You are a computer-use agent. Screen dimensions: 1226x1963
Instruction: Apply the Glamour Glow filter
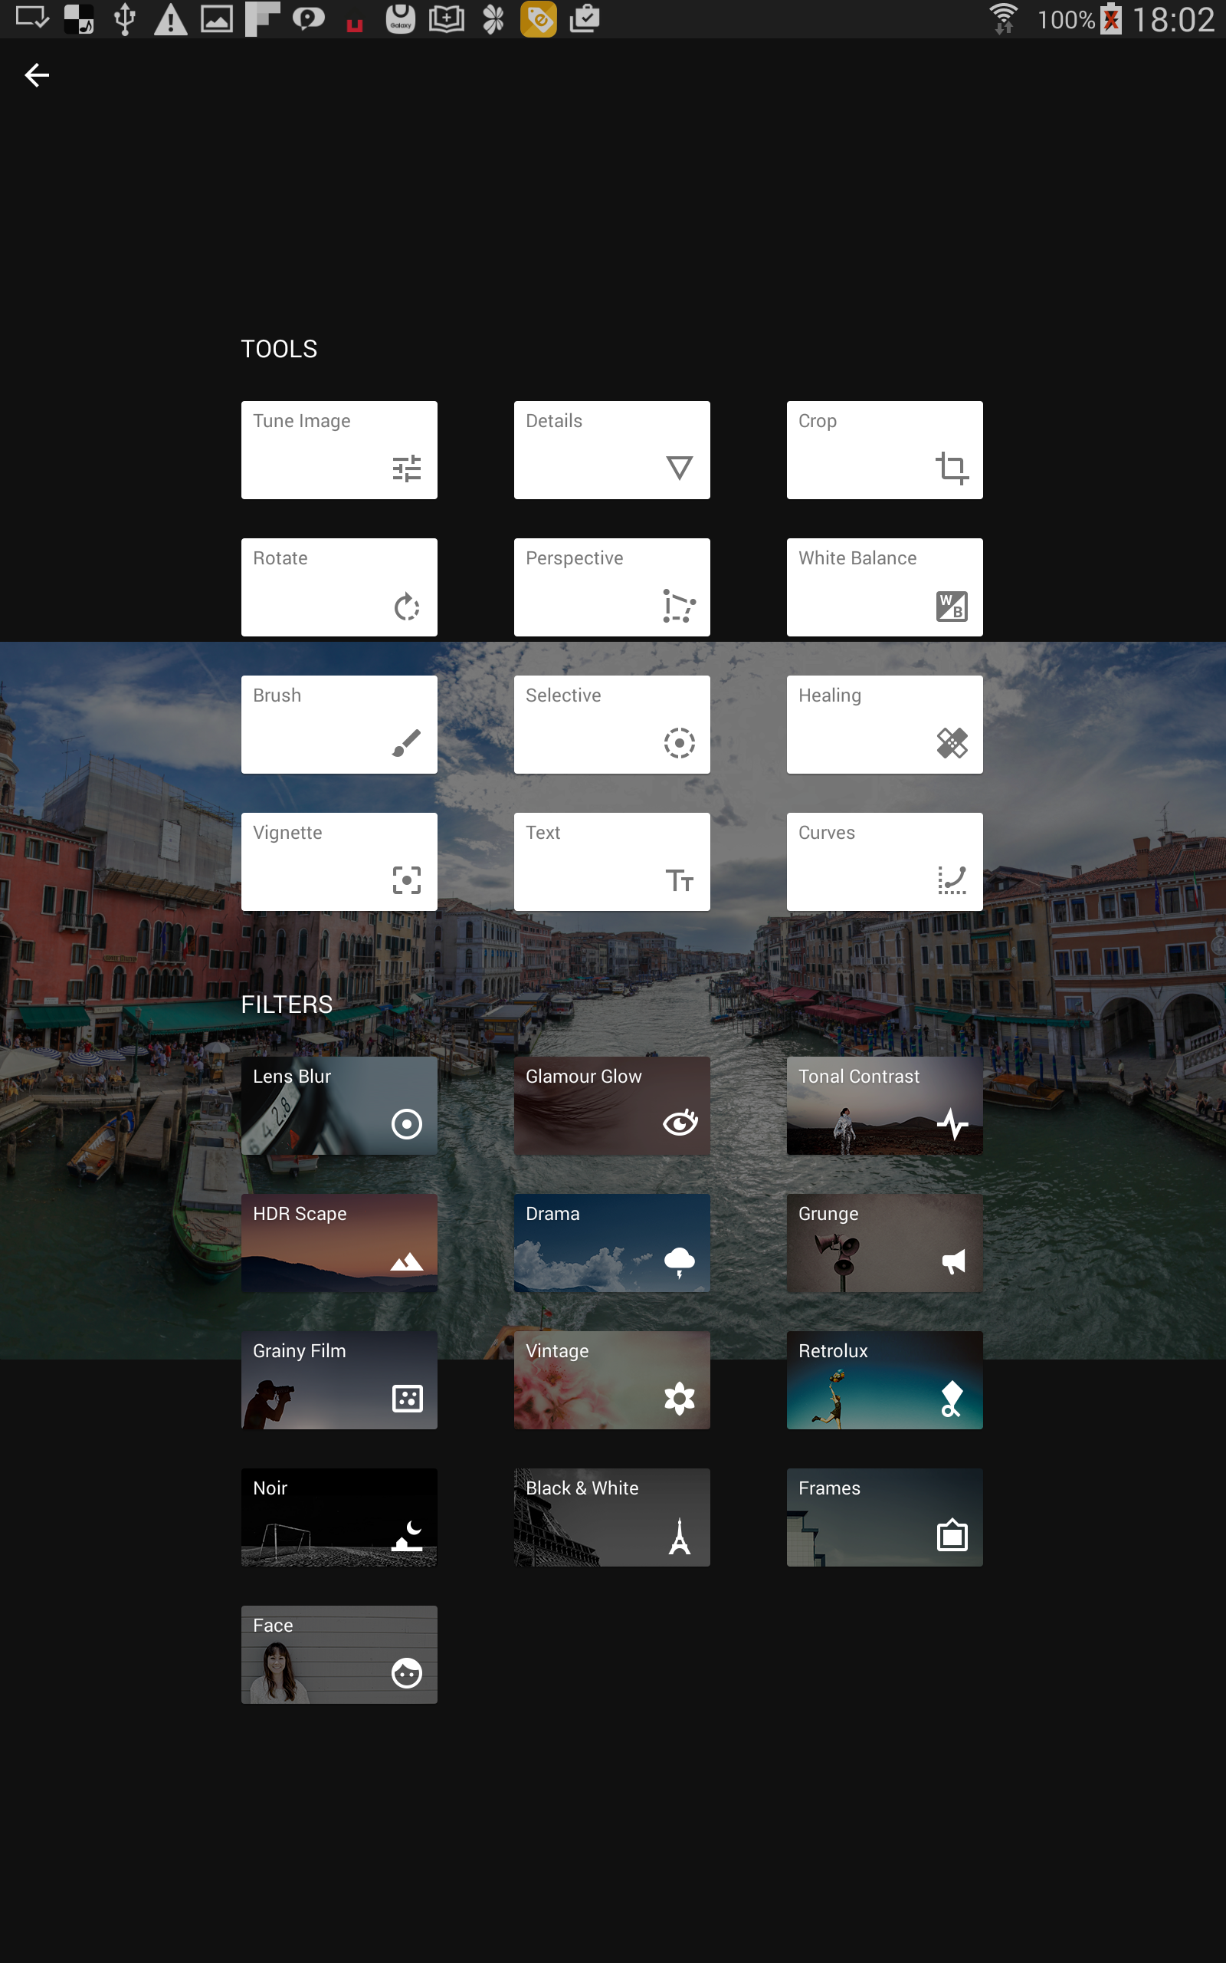(611, 1105)
